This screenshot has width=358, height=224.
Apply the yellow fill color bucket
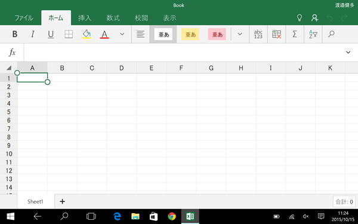[87, 34]
